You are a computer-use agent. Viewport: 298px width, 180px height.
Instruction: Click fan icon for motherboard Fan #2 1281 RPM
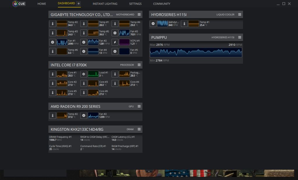pyautogui.click(x=84, y=42)
